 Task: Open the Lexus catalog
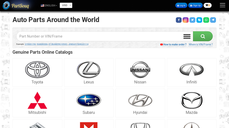(89, 73)
